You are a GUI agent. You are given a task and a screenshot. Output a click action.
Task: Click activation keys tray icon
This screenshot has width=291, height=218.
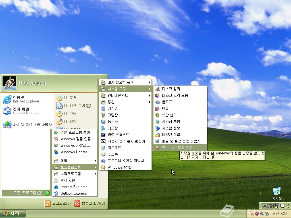(x=252, y=214)
